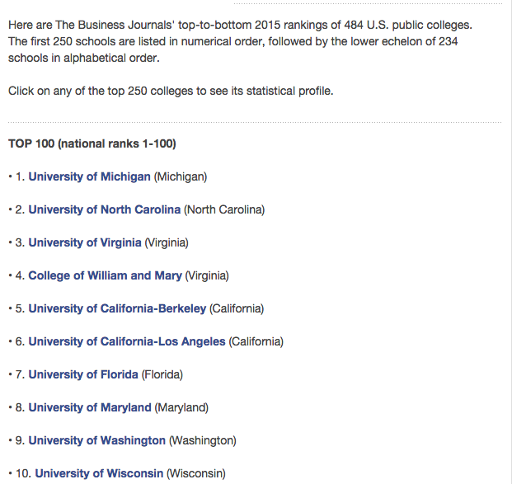Open the University of Michigan profile link
512x484 pixels.
click(89, 176)
